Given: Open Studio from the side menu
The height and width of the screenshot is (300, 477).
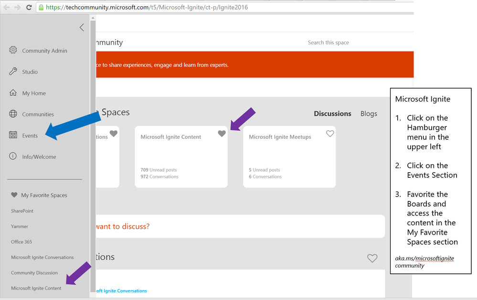Looking at the screenshot, I should (30, 72).
